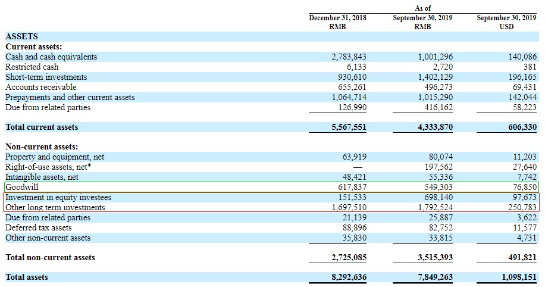Select the Total non-current assets label
This screenshot has height=287, width=545.
click(x=50, y=258)
